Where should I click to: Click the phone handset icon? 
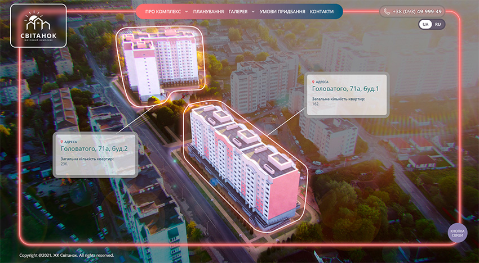[x=387, y=12]
